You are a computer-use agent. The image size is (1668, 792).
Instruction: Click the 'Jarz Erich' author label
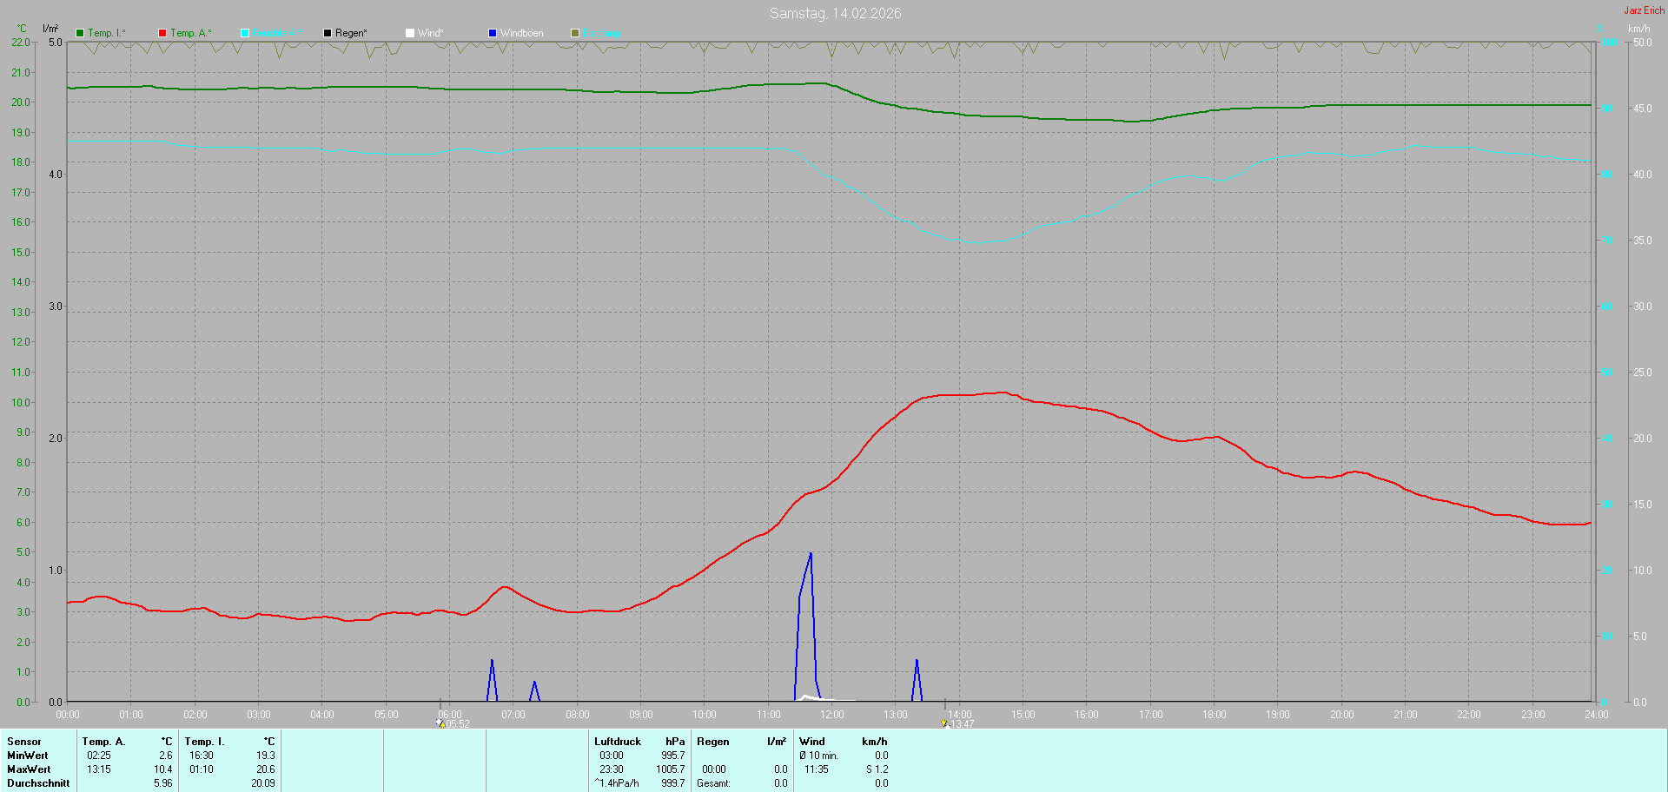click(1645, 10)
